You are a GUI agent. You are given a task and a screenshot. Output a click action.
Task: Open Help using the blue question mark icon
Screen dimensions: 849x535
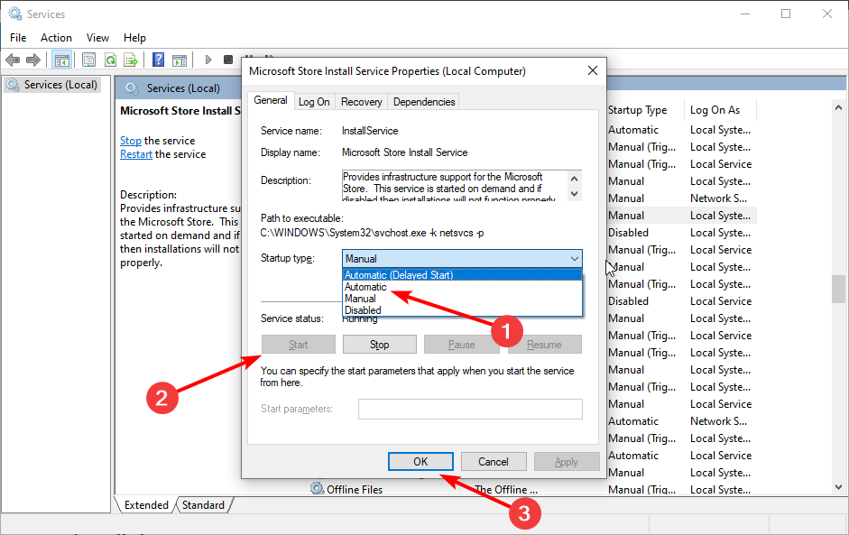tap(158, 60)
